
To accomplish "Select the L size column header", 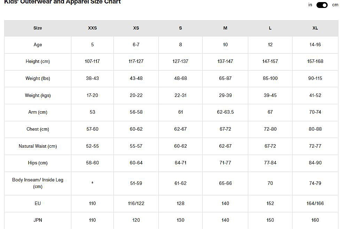I will point(270,28).
